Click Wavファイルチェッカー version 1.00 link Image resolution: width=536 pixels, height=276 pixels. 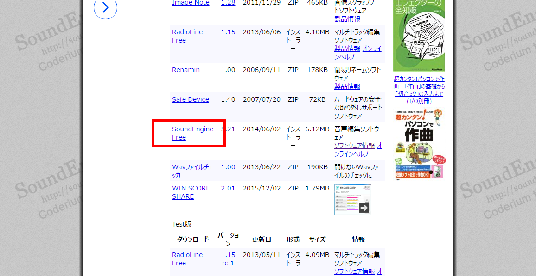tap(228, 167)
